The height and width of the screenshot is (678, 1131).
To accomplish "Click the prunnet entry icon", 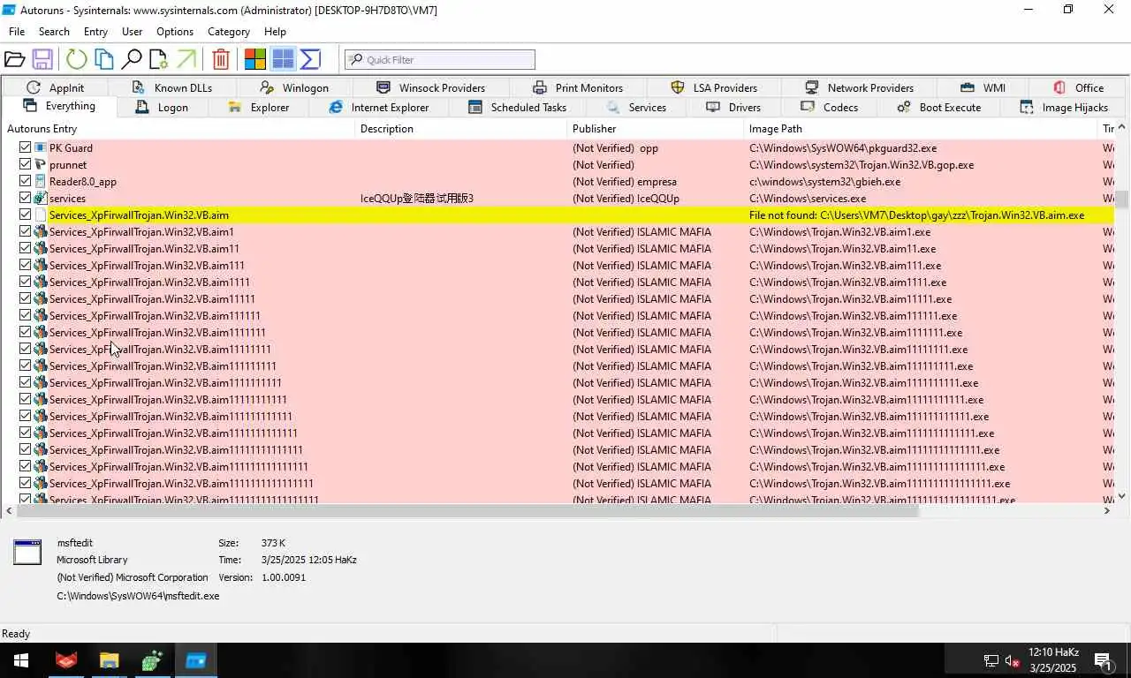I will tap(40, 164).
